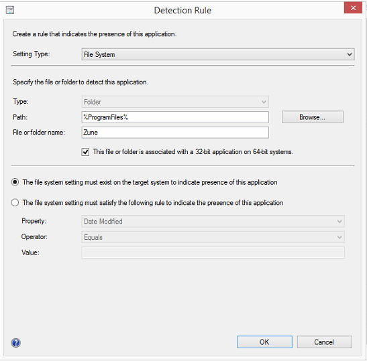Click into the Path field with %ProgramFiles%
The width and height of the screenshot is (367, 361).
point(175,117)
